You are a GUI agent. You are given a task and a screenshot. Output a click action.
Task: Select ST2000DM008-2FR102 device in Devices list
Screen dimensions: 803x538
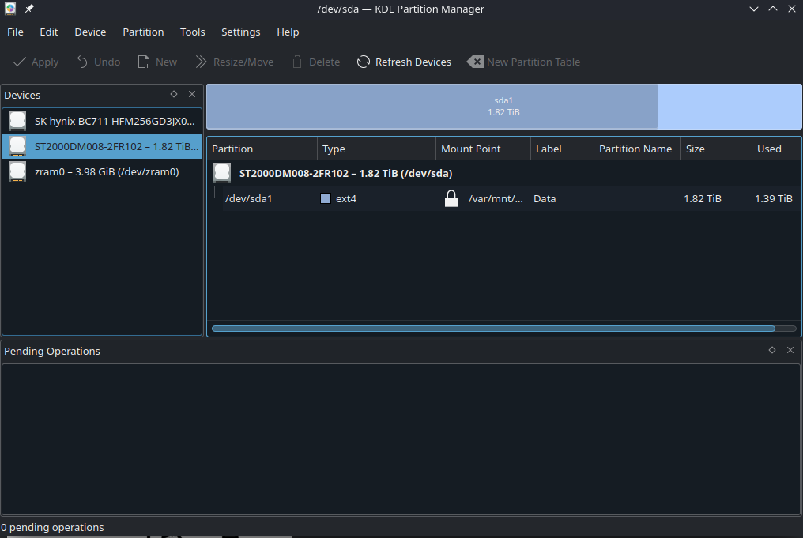click(x=102, y=146)
